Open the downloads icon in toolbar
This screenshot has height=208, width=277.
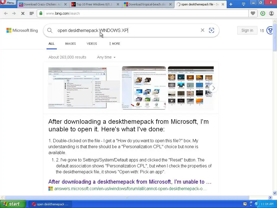pyautogui.click(x=263, y=14)
